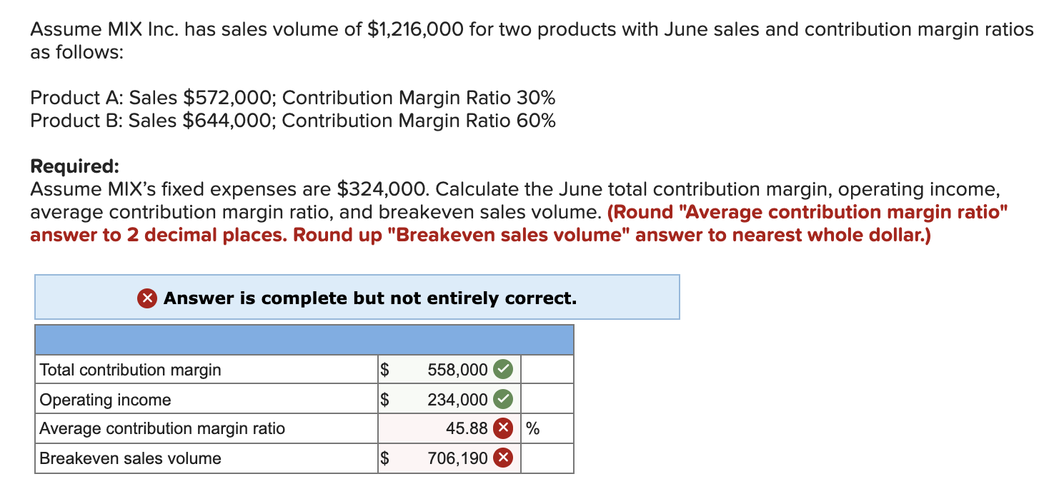Click the dollar sign beside Operating income value

tap(384, 399)
